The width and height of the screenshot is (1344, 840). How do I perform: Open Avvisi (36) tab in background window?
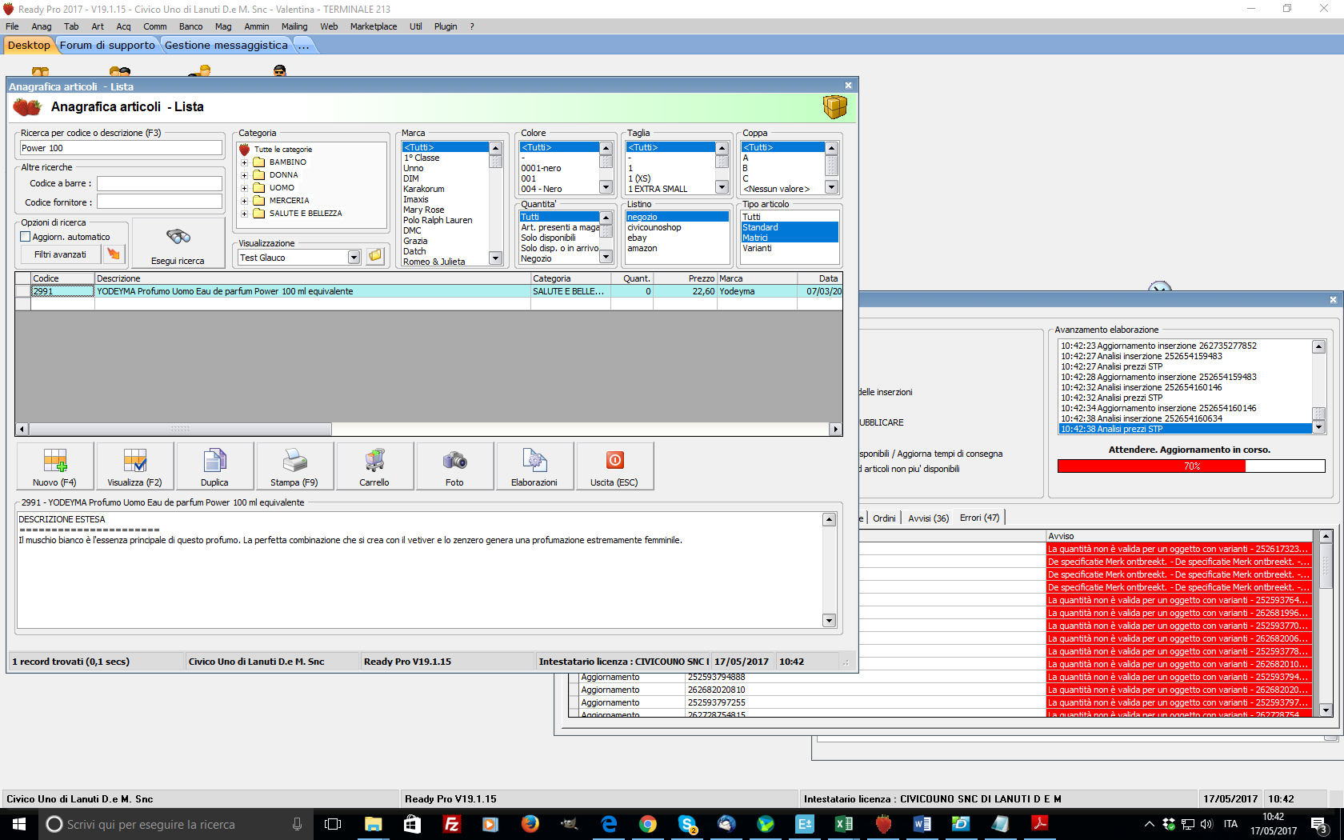[x=928, y=518]
